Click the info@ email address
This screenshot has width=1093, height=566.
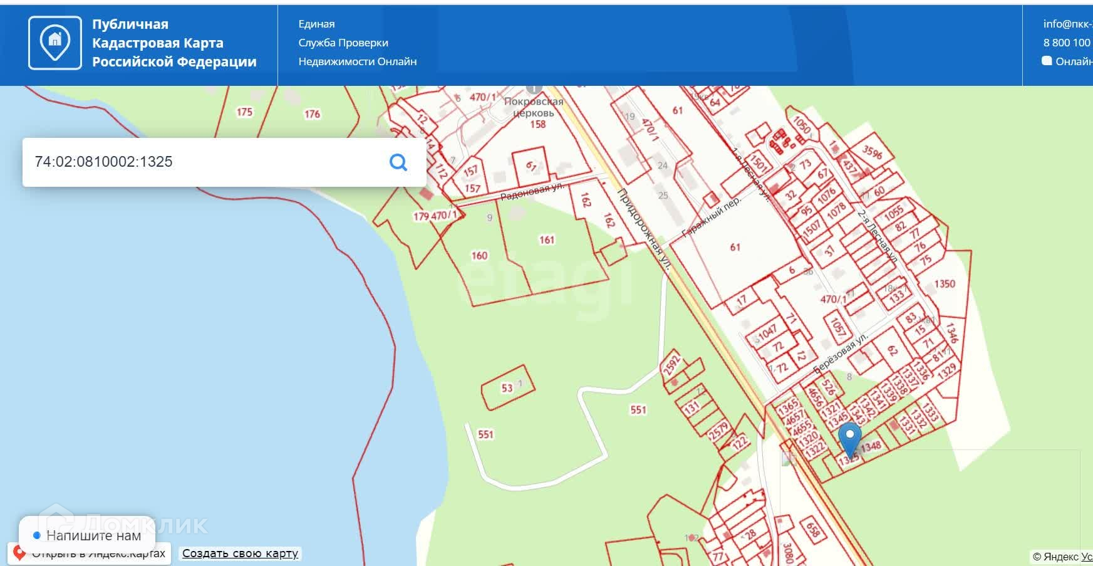click(x=1067, y=24)
